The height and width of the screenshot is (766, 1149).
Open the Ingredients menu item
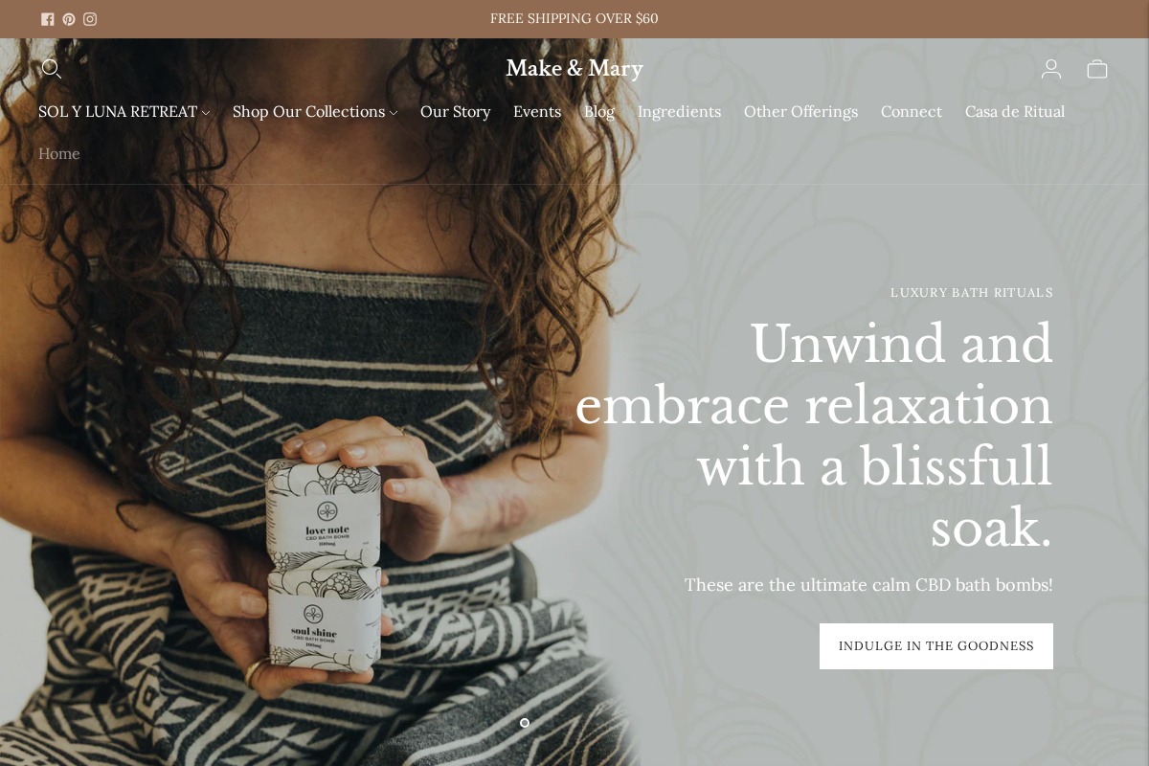coord(679,112)
